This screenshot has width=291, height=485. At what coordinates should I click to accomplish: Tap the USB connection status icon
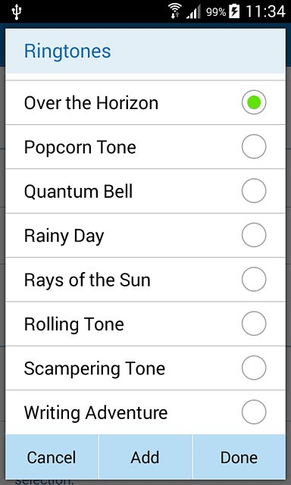[x=16, y=12]
